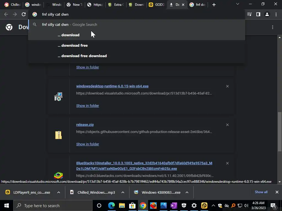Viewport: 282px width, 211px height.
Task: Open LDPlayer9_ens_co....exe from download shelf
Action: [x=28, y=192]
